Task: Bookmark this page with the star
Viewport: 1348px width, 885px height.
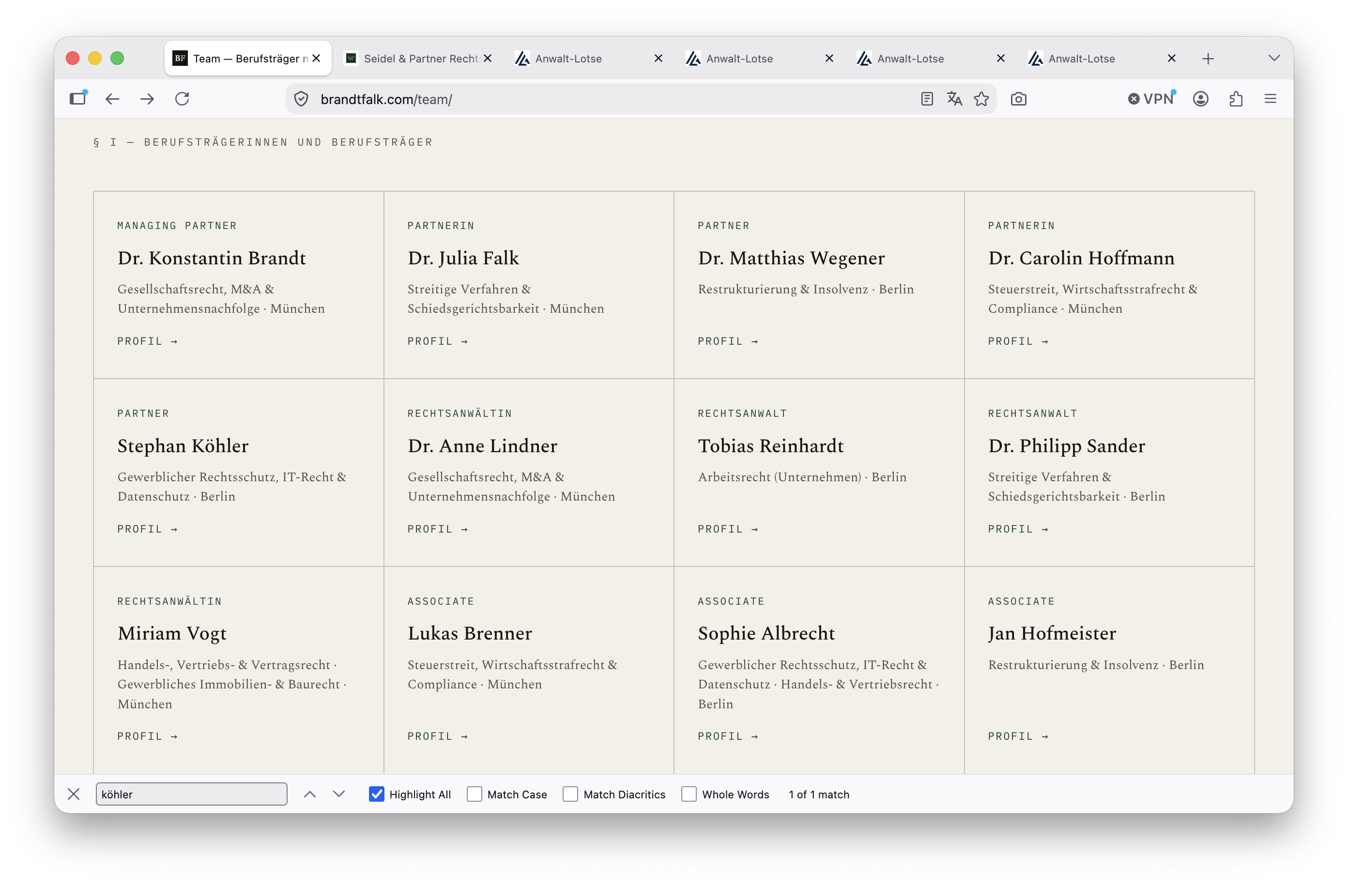Action: tap(981, 99)
